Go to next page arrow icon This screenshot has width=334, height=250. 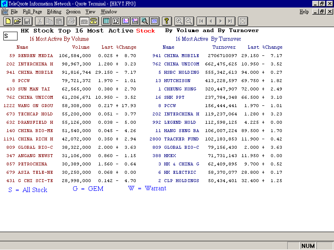pyautogui.click(x=221, y=21)
